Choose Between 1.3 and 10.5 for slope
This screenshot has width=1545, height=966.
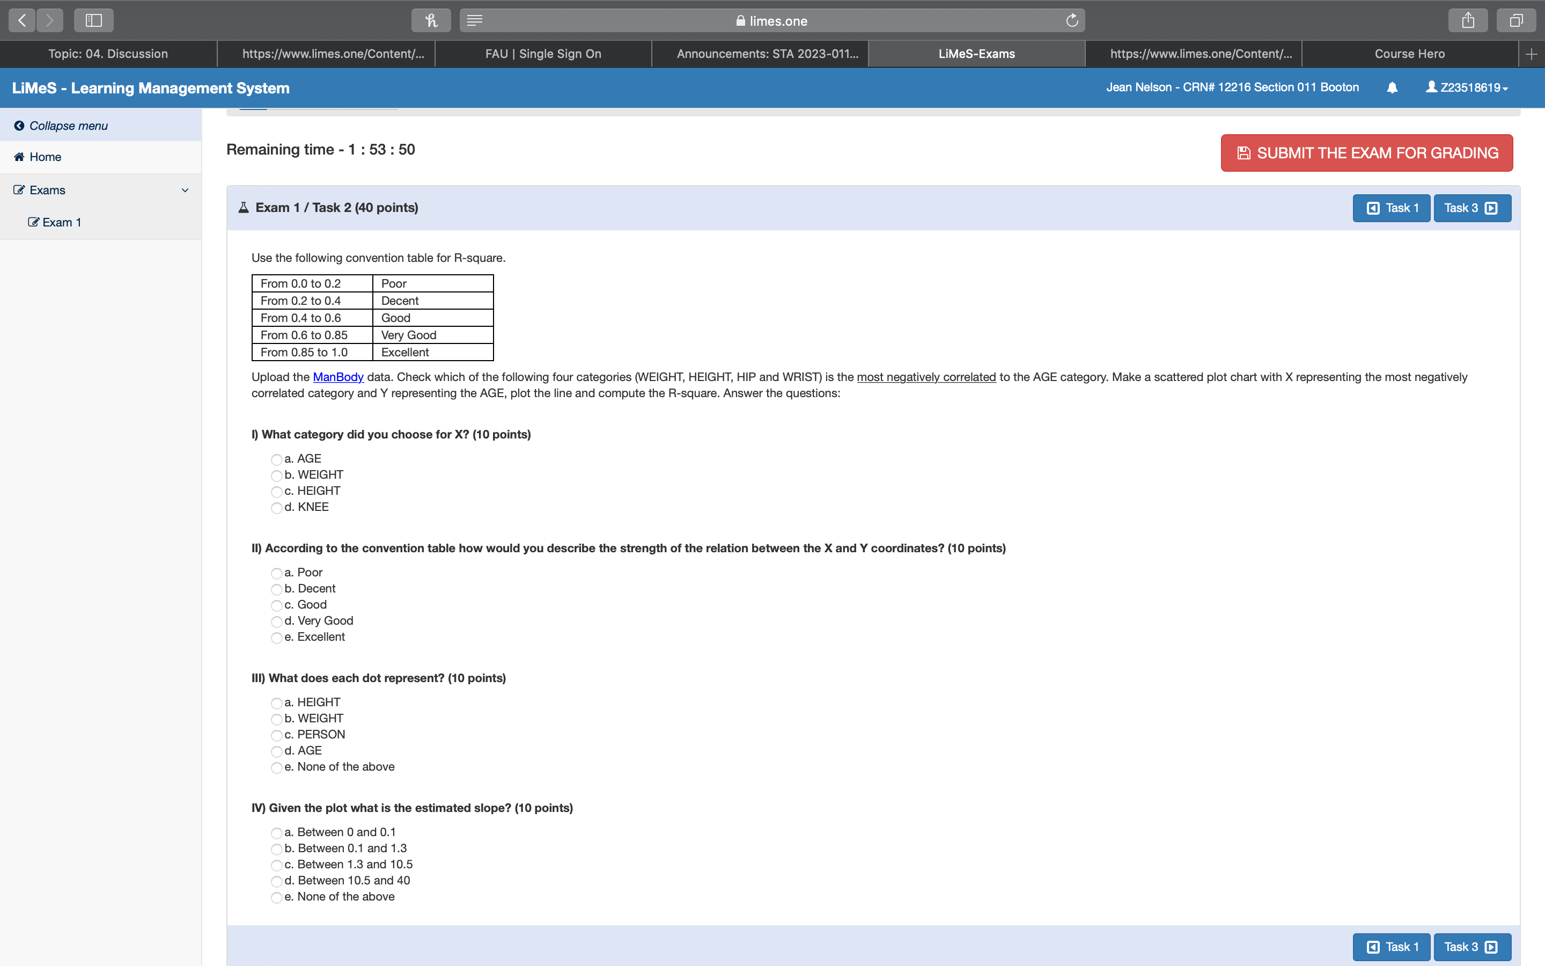pyautogui.click(x=276, y=865)
